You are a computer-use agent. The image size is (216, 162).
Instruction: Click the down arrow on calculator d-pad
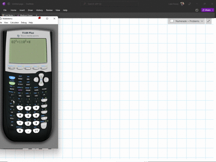41,84
